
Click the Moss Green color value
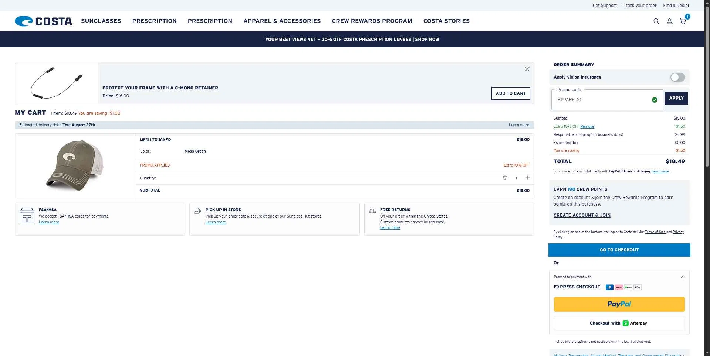(195, 151)
